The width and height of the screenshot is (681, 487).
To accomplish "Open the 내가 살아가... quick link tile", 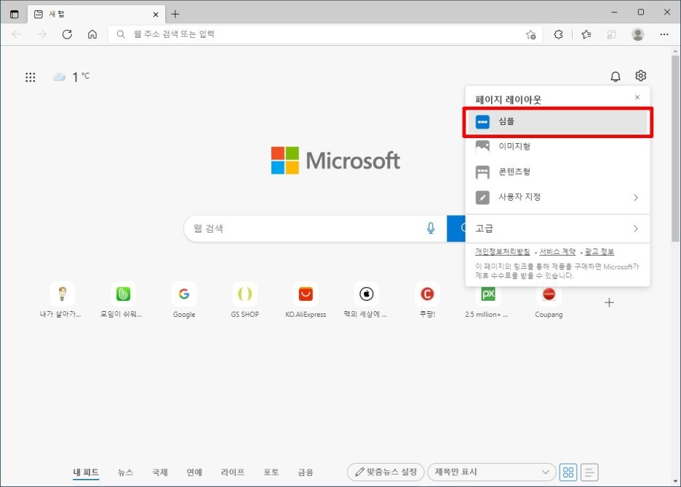I will pyautogui.click(x=61, y=301).
